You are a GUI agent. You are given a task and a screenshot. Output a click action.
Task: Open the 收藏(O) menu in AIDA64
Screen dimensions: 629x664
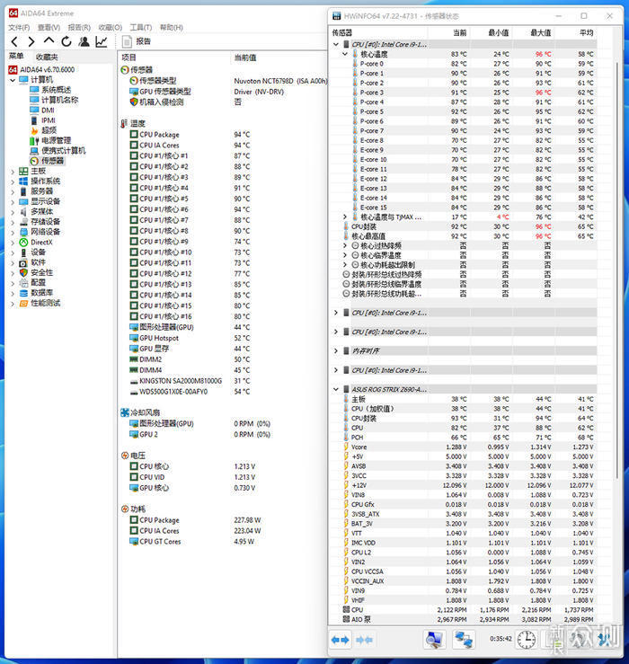pyautogui.click(x=111, y=28)
